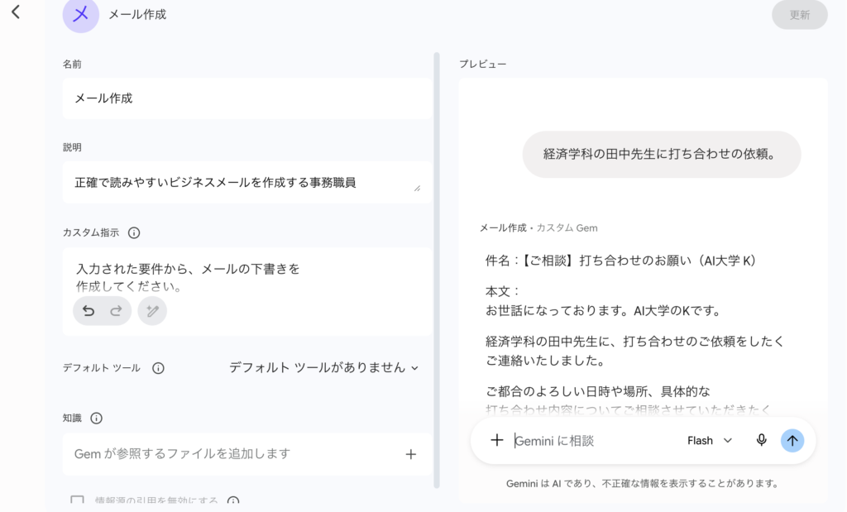This screenshot has height=512, width=847.
Task: Click the purple メ Gem avatar icon
Action: click(x=80, y=15)
